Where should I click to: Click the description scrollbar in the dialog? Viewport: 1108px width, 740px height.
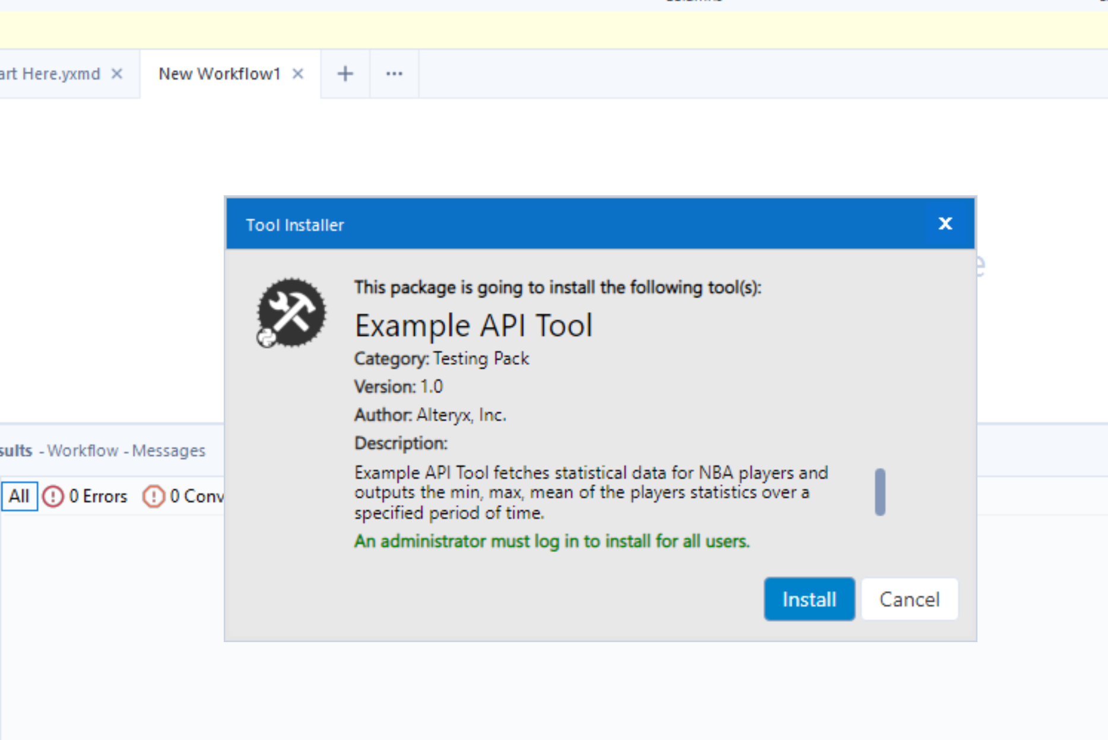(x=881, y=492)
